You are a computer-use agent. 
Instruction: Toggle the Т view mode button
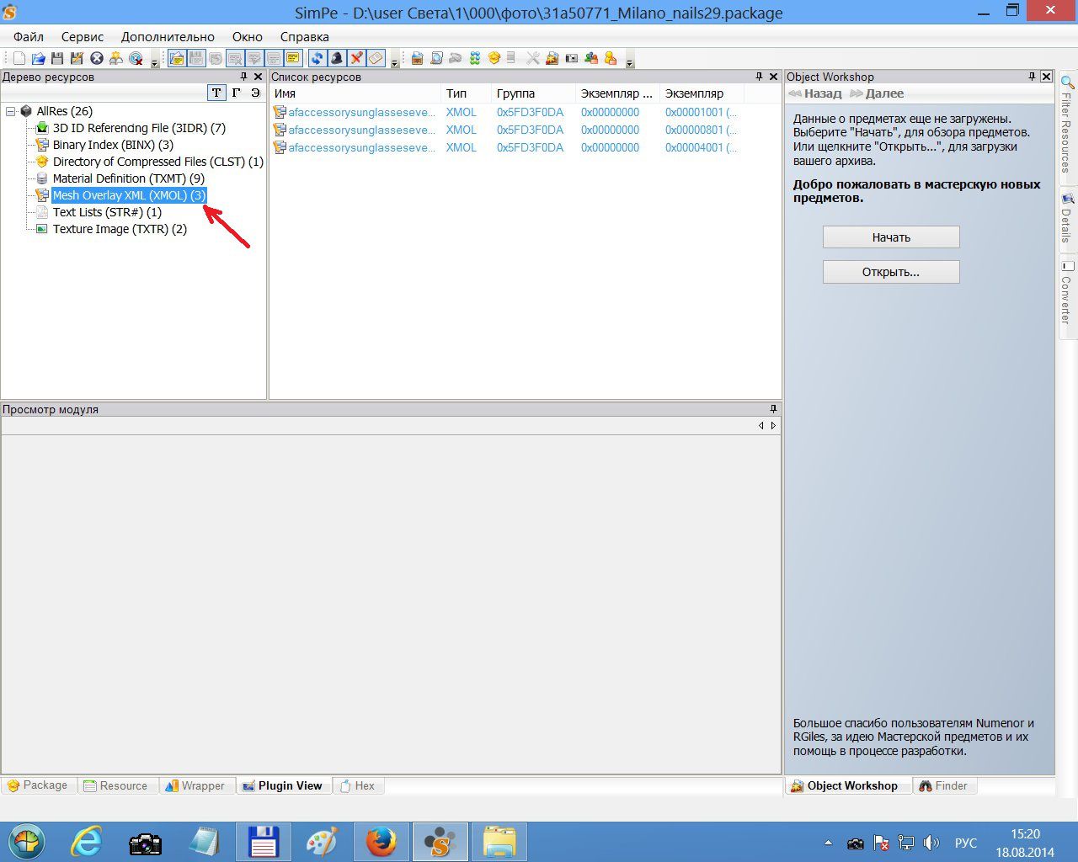(216, 93)
